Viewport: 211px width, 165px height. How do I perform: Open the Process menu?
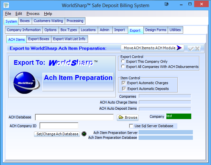tap(33, 14)
